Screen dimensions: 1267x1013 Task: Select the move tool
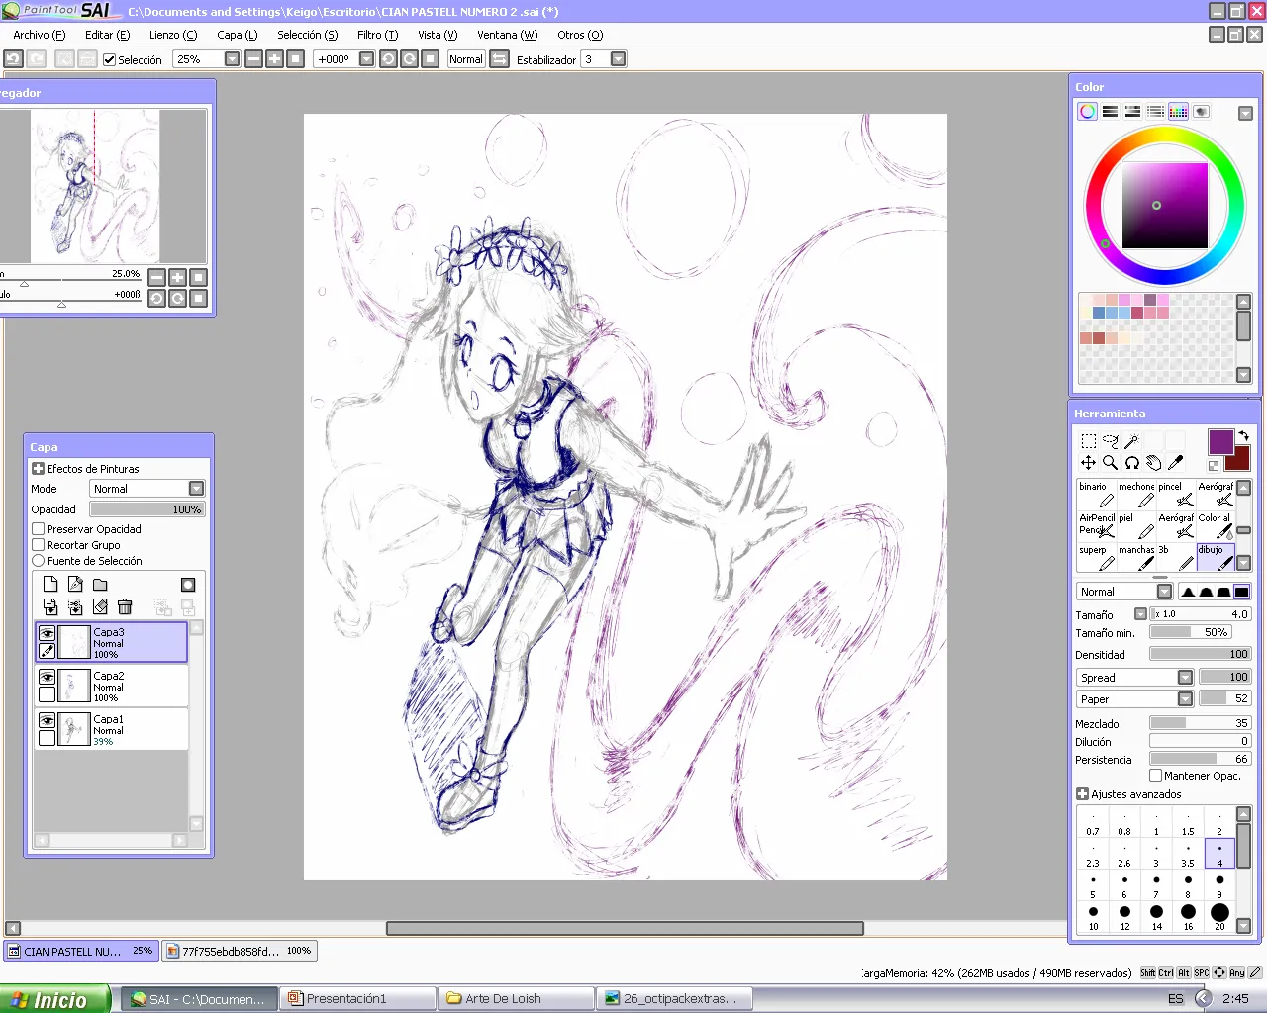tap(1088, 462)
